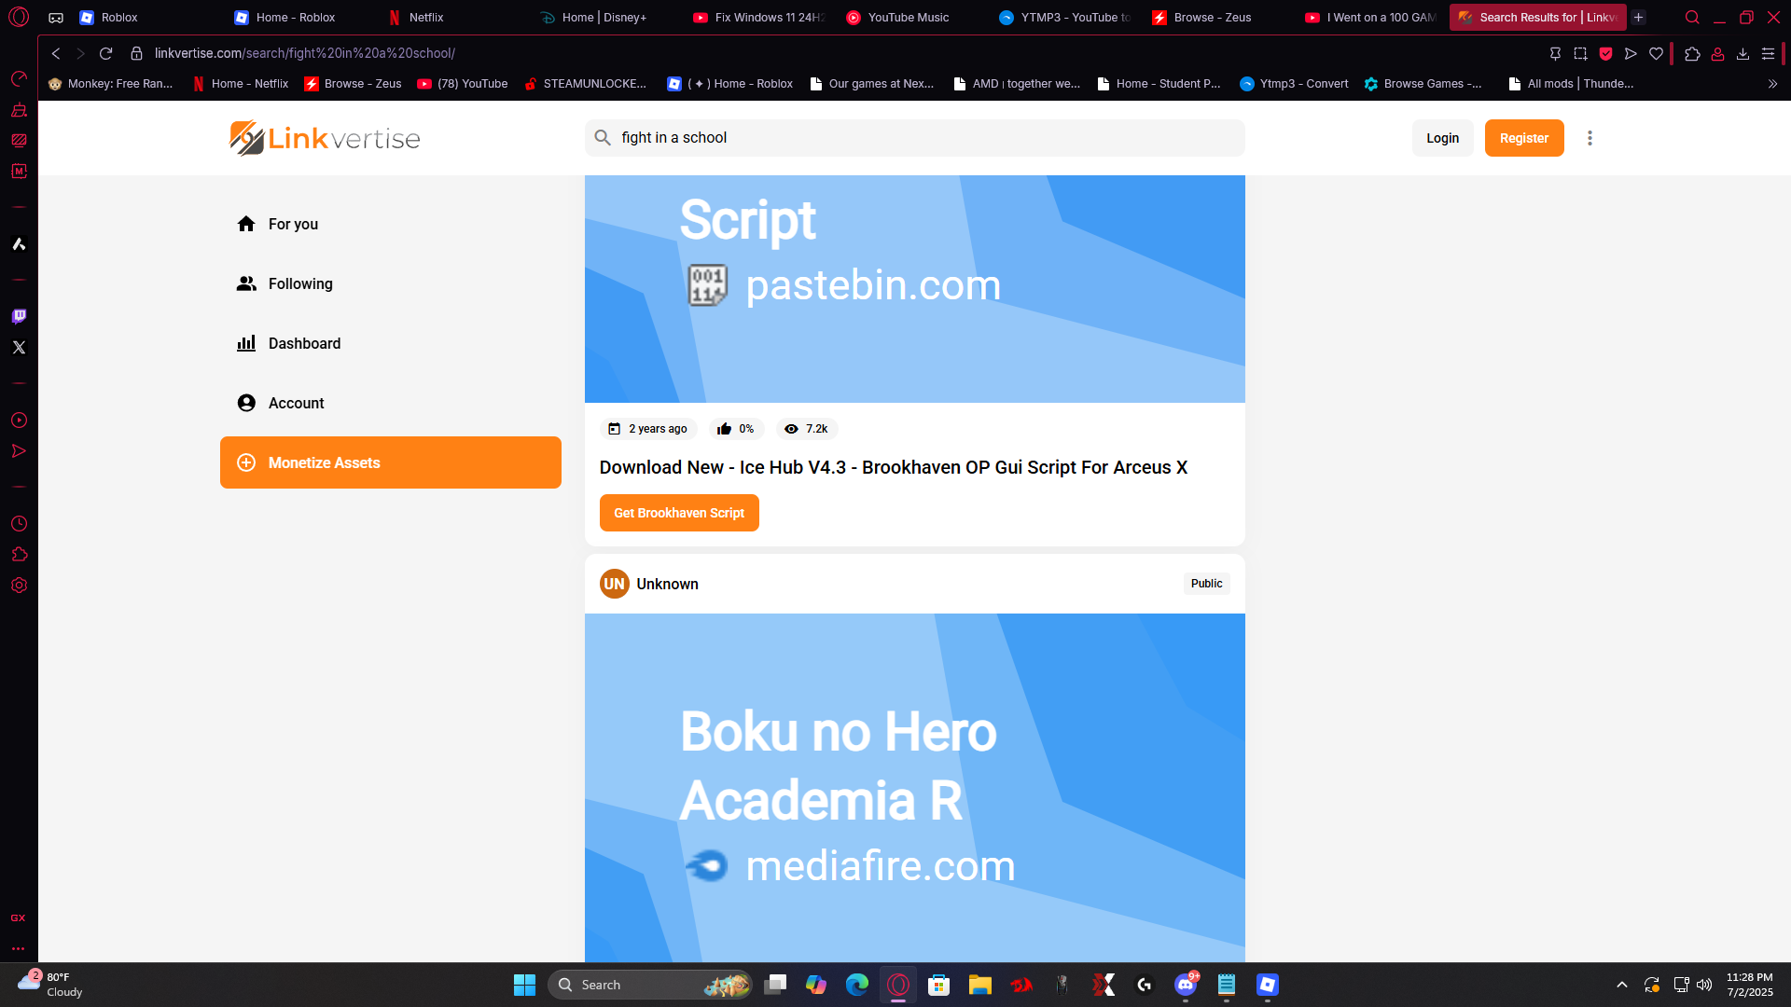This screenshot has height=1007, width=1791.
Task: Click the UN avatar of Unknown user
Action: [x=615, y=584]
